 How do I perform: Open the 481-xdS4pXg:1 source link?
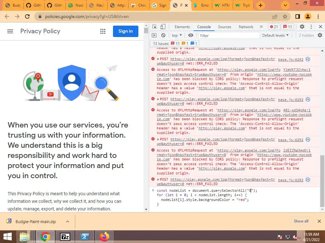[x=297, y=110]
